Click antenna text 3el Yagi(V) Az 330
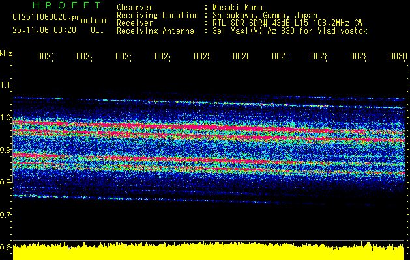The image size is (410, 260). pos(255,31)
